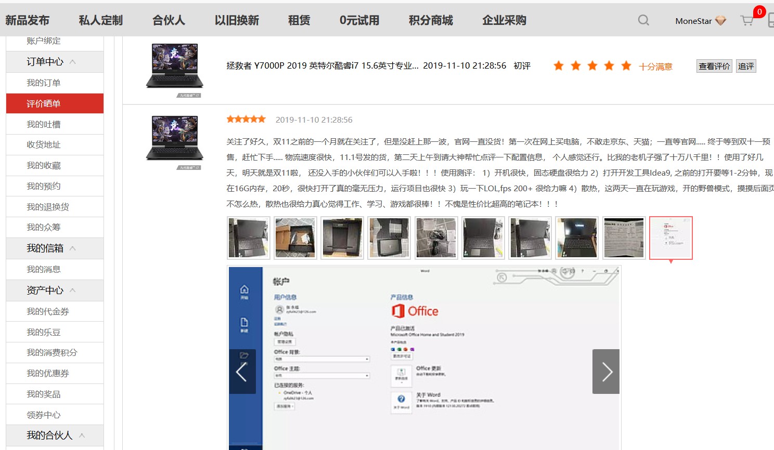The width and height of the screenshot is (774, 450).
Task: Collapse the 我的合伙人 section
Action: click(82, 435)
